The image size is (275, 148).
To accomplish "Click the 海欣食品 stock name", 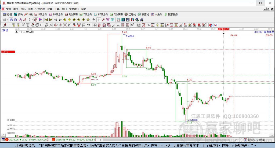I will click(269, 32).
